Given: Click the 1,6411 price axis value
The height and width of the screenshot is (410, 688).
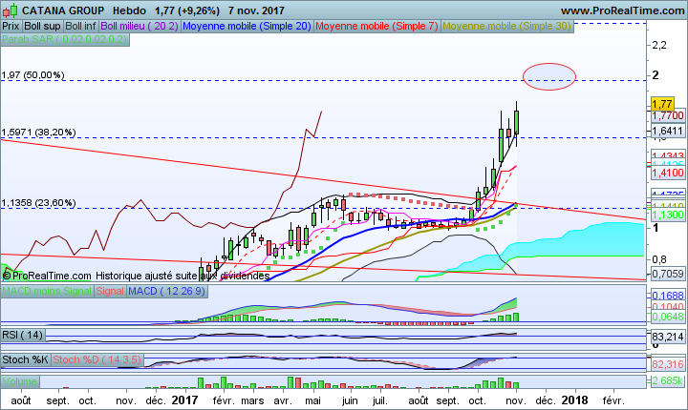Looking at the screenshot, I should point(667,131).
